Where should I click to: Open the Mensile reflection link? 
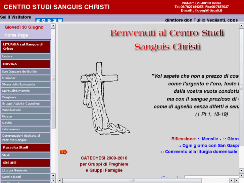[x=208, y=139]
